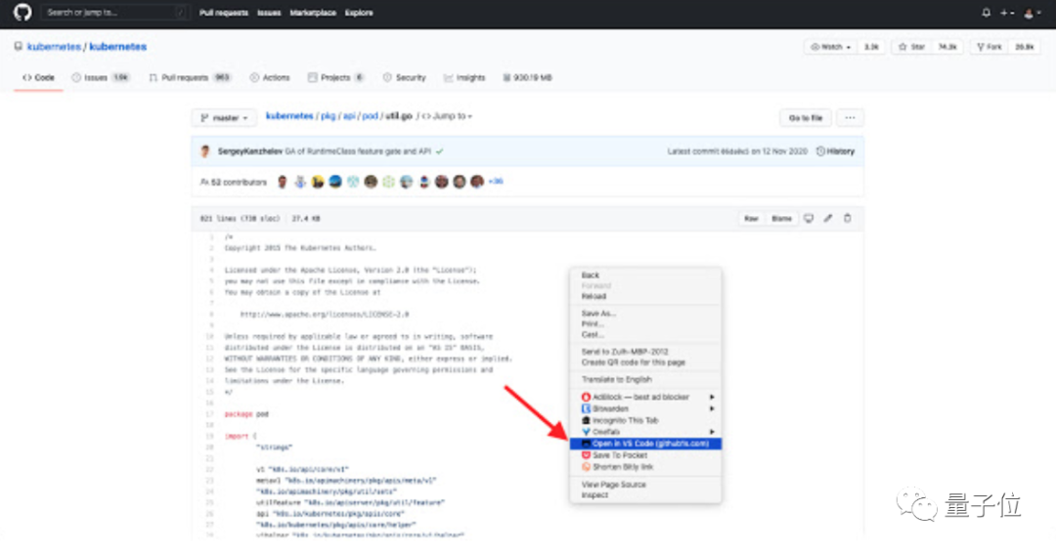The width and height of the screenshot is (1056, 552).
Task: Choose Save As... in the context menu
Action: (x=645, y=314)
